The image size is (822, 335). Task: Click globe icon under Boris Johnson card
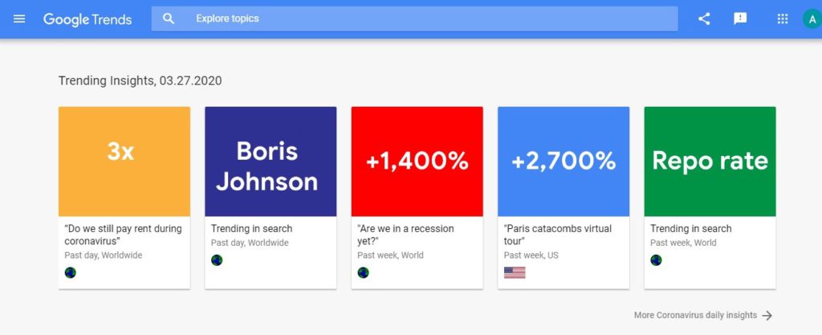point(217,260)
